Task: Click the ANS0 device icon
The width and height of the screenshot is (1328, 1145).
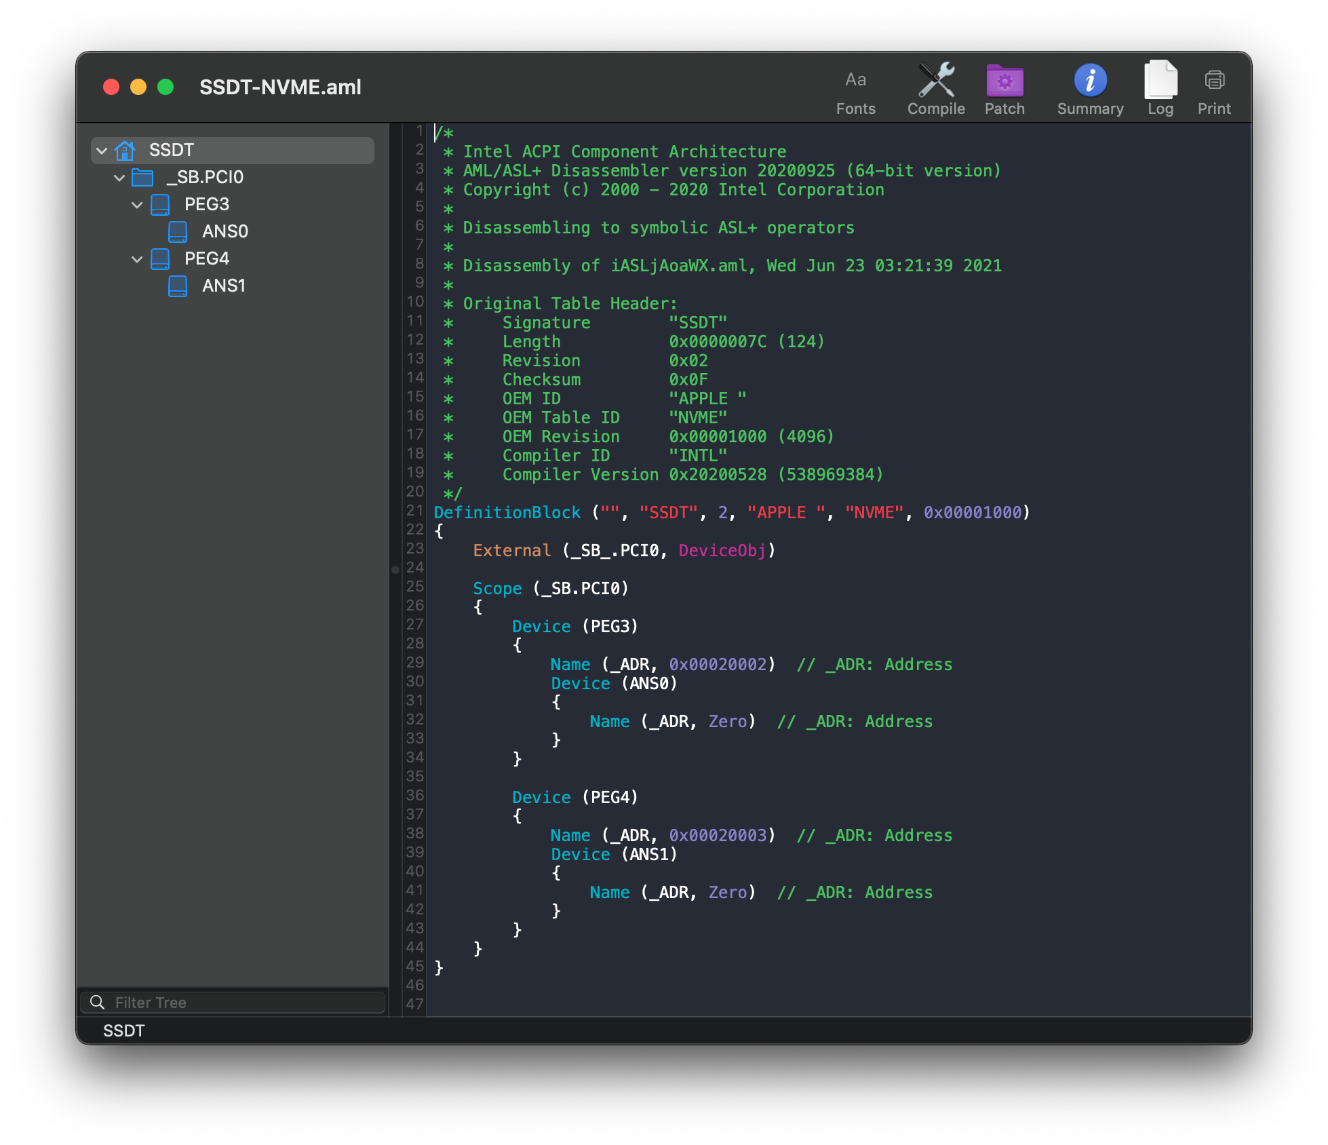Action: tap(178, 232)
